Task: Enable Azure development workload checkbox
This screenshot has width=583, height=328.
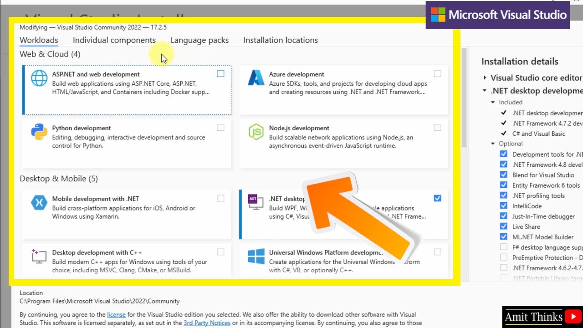Action: click(437, 74)
